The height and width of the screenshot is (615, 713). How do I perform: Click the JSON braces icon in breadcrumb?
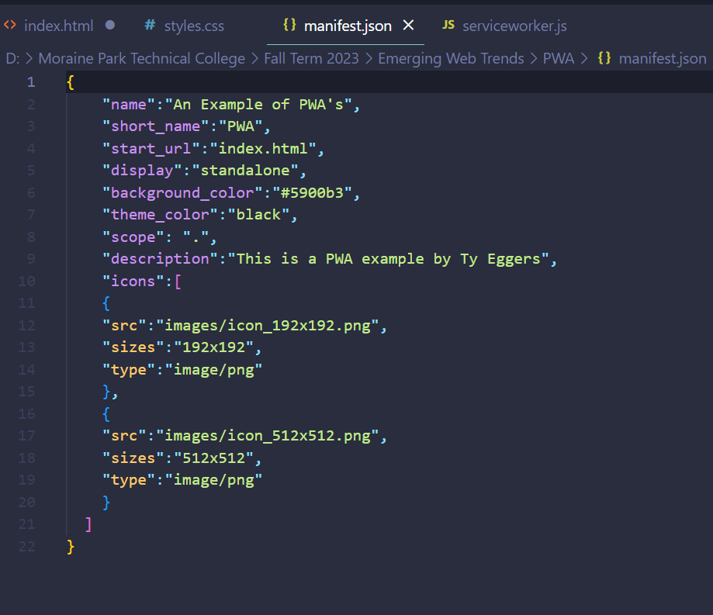tap(604, 58)
